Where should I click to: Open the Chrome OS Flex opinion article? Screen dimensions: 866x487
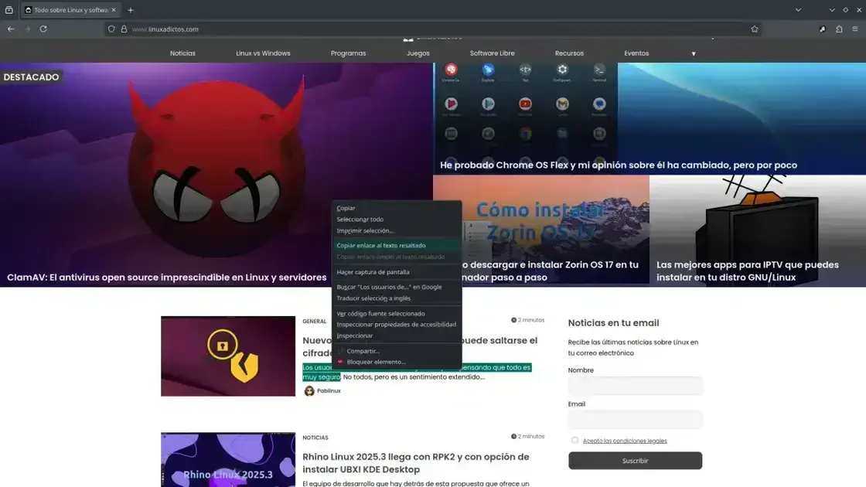619,165
